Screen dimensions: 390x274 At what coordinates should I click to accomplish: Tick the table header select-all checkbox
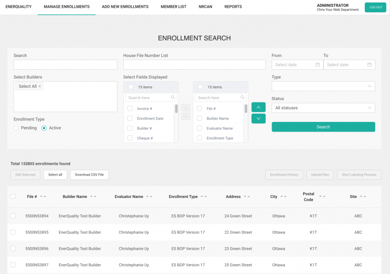(x=13, y=196)
